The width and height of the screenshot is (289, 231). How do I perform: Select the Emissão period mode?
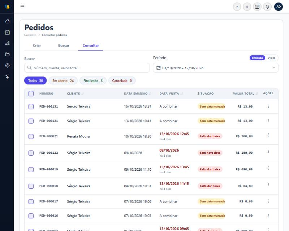coord(257,58)
